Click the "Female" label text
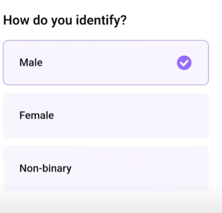The height and width of the screenshot is (213, 222). point(37,116)
